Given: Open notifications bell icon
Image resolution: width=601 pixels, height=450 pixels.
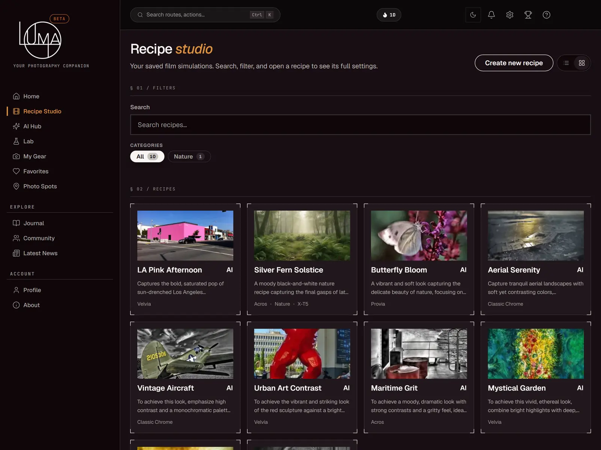Looking at the screenshot, I should pyautogui.click(x=491, y=15).
